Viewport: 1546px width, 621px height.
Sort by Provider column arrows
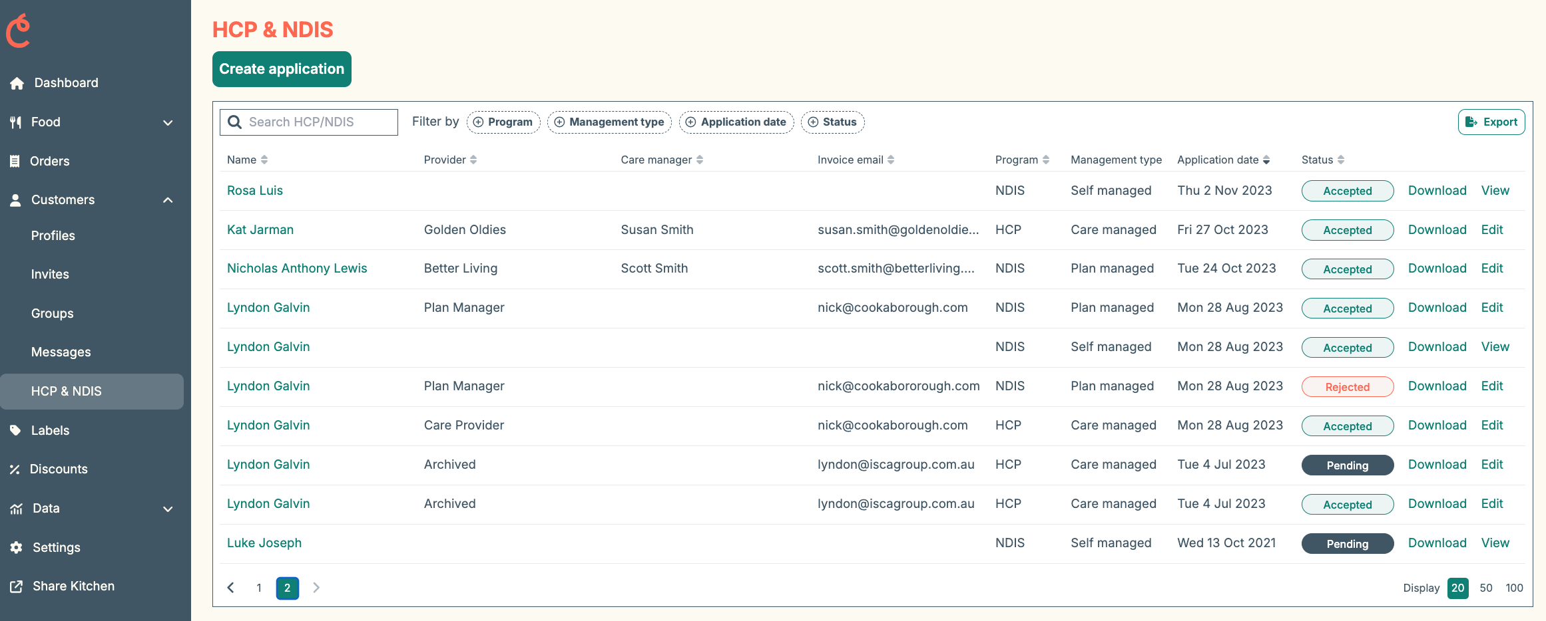pos(473,160)
